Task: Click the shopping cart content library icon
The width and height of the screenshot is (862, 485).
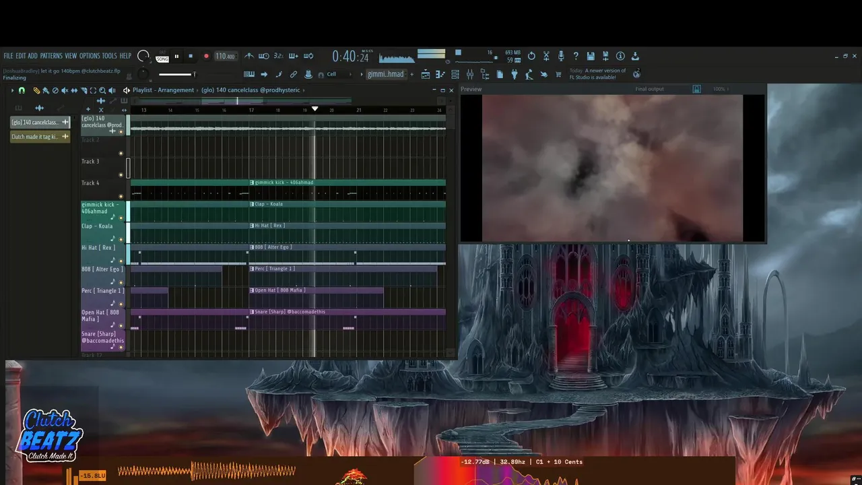Action: pos(558,74)
